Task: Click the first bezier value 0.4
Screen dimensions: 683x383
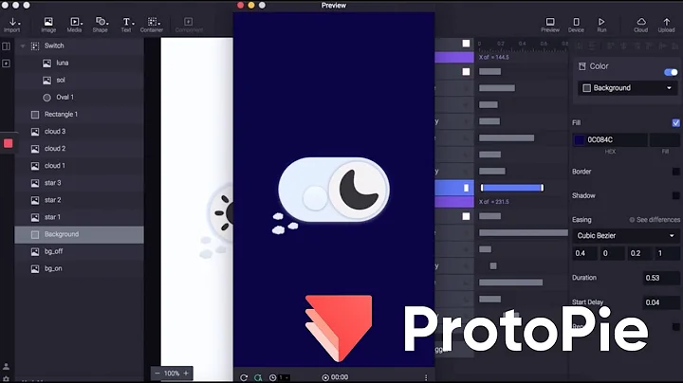Action: click(584, 253)
